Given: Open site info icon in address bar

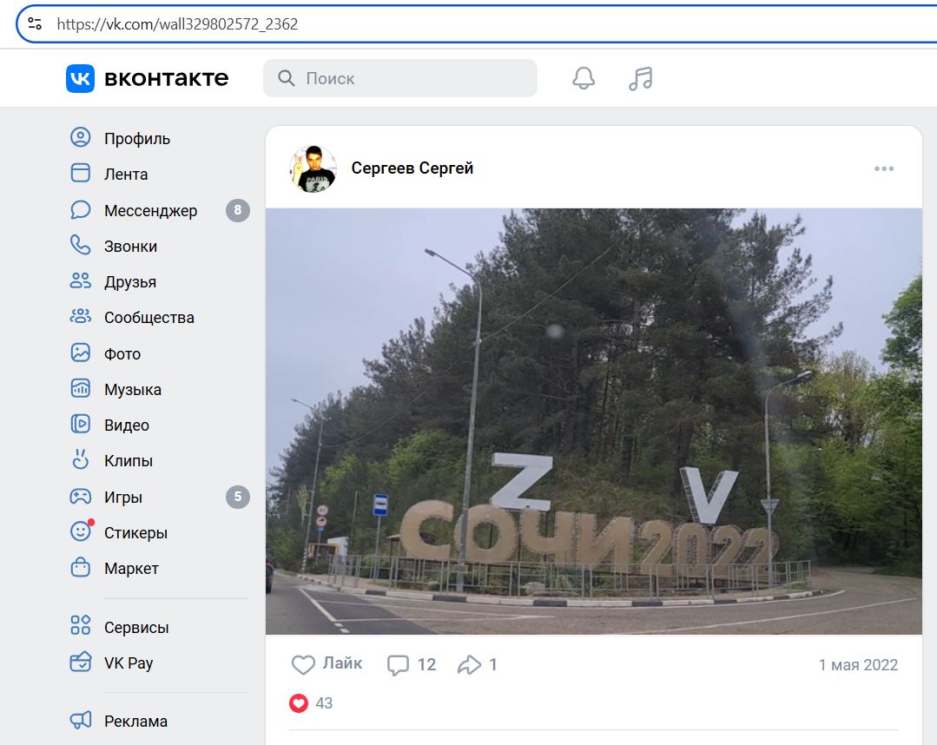Looking at the screenshot, I should [x=35, y=23].
